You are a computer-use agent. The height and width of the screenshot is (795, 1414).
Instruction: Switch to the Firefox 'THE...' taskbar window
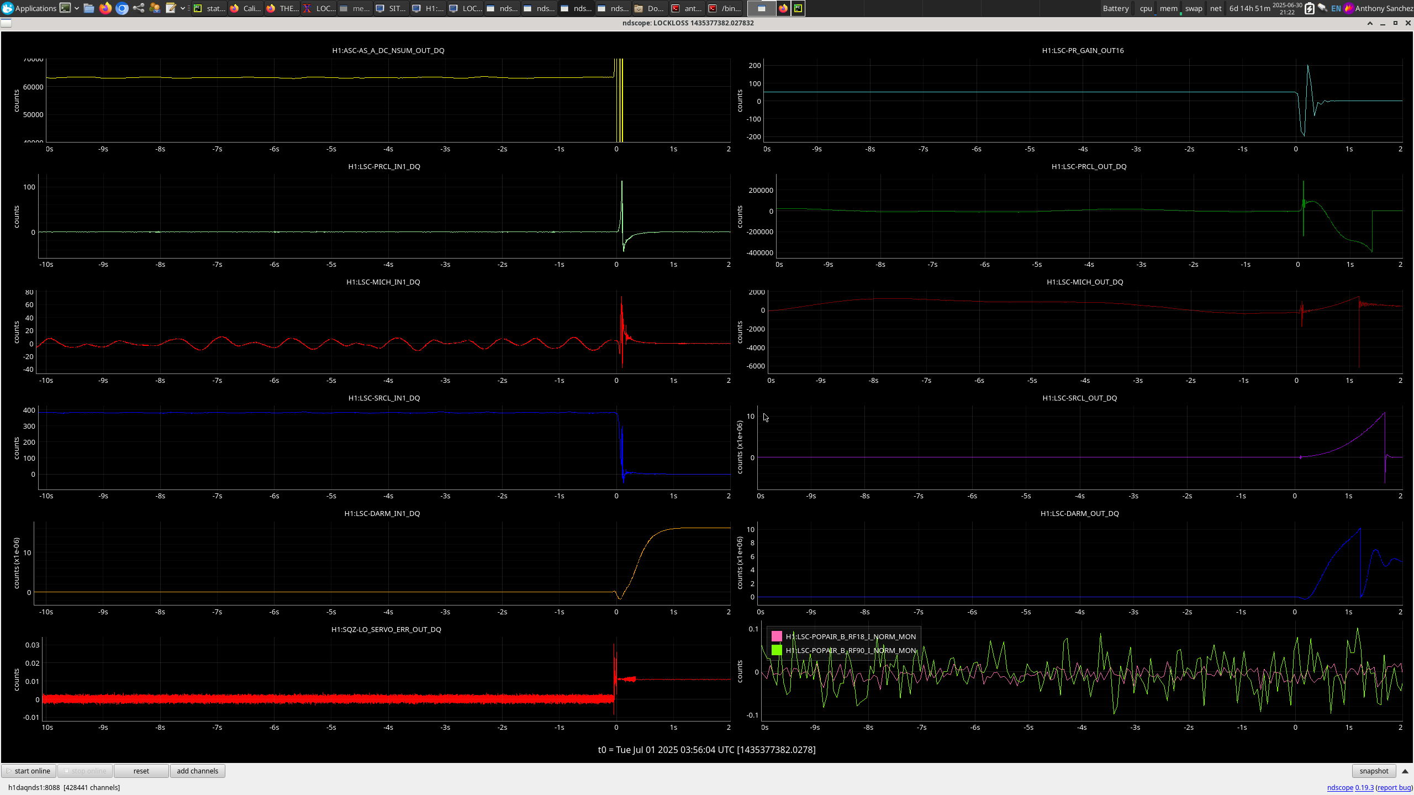coord(282,8)
